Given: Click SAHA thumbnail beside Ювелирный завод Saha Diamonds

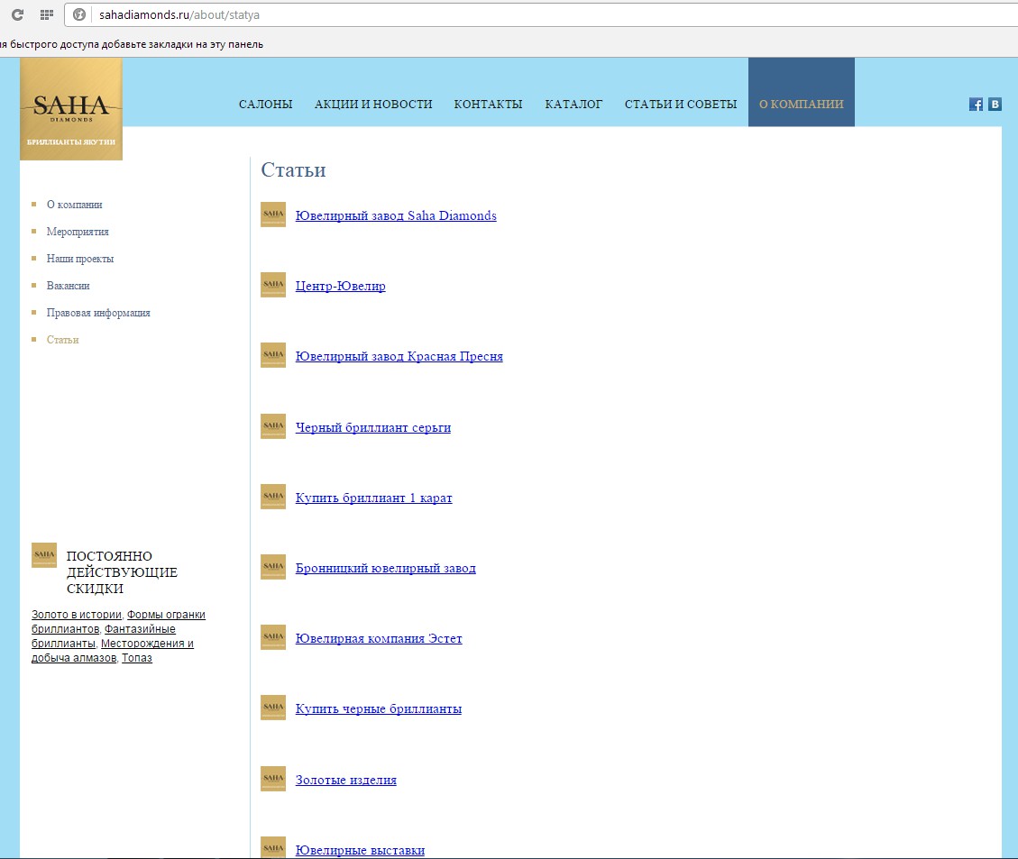Looking at the screenshot, I should [273, 215].
